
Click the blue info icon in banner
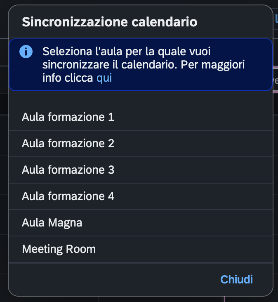pos(26,52)
